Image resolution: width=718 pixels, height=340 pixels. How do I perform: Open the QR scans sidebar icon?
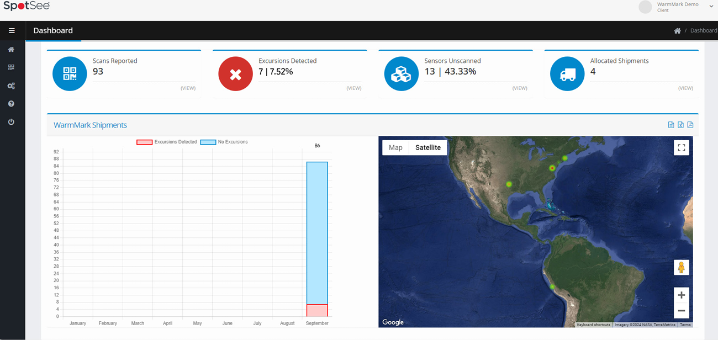pyautogui.click(x=11, y=67)
